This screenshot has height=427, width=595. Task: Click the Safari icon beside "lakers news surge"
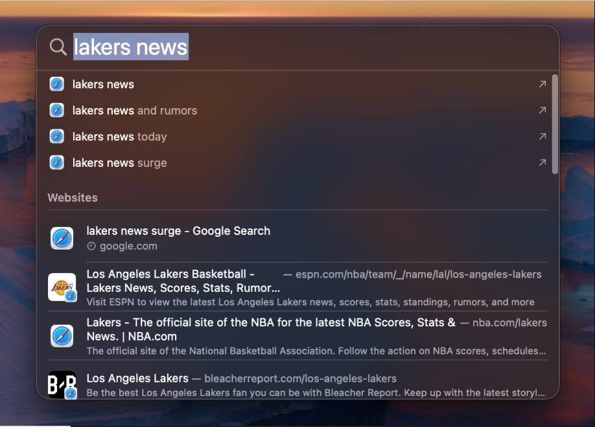click(x=57, y=162)
